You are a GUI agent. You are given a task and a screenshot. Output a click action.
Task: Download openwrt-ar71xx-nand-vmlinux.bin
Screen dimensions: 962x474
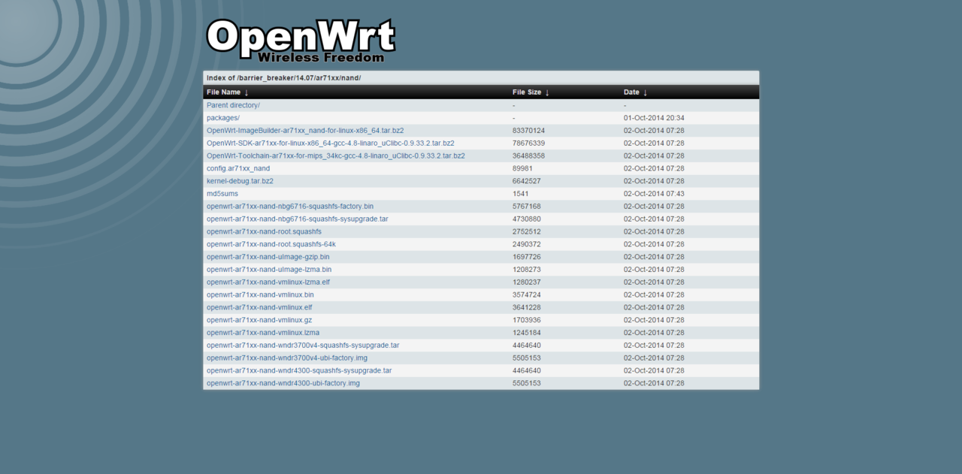pyautogui.click(x=260, y=295)
